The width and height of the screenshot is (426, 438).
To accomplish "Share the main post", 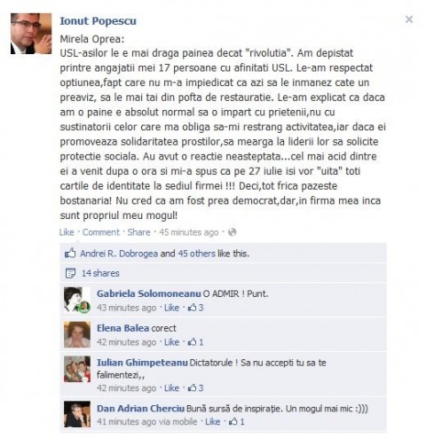I will click(138, 232).
